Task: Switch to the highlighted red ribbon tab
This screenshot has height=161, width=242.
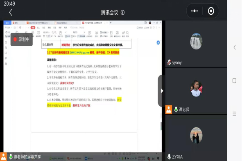Action: [x=33, y=27]
